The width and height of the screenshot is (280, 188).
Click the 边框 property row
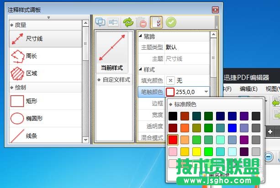coord(152,104)
